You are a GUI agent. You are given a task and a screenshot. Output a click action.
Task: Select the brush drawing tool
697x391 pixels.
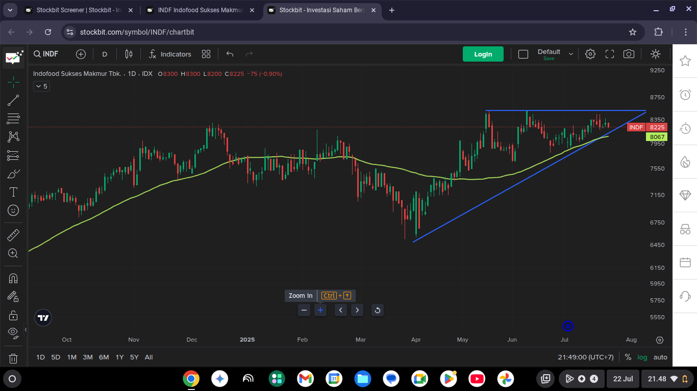point(13,174)
